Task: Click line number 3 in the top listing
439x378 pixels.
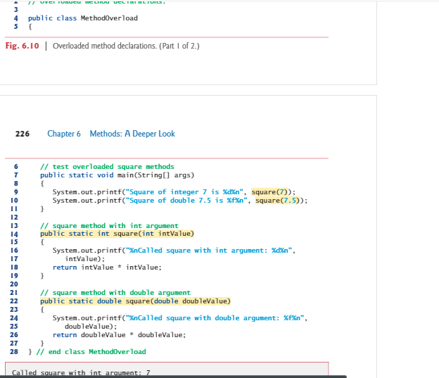Action: pos(16,10)
